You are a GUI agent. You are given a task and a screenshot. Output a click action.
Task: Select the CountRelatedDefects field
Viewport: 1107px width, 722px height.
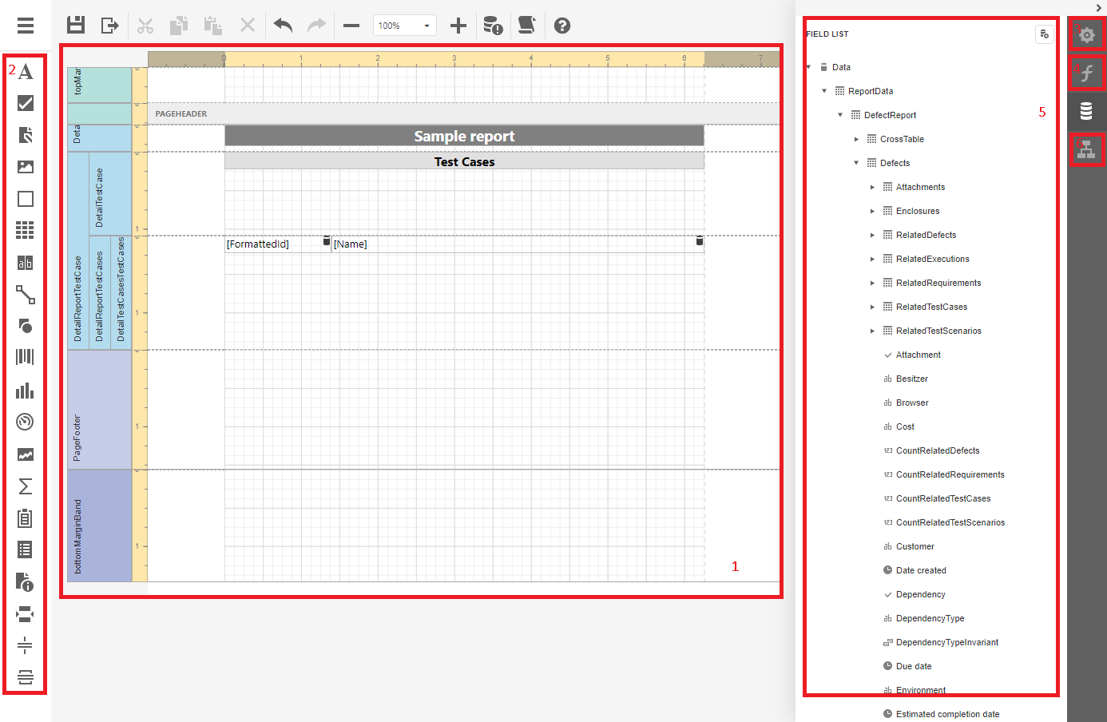point(937,450)
